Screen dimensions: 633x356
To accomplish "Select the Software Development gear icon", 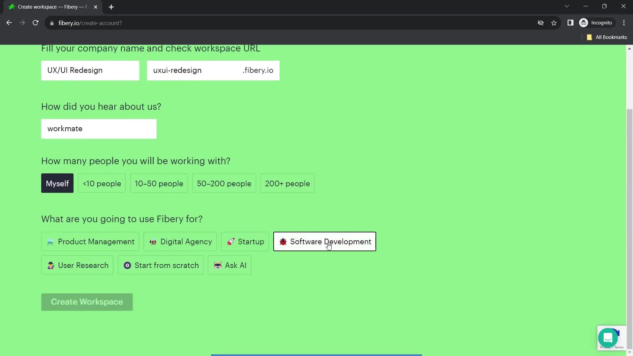I will pyautogui.click(x=283, y=241).
